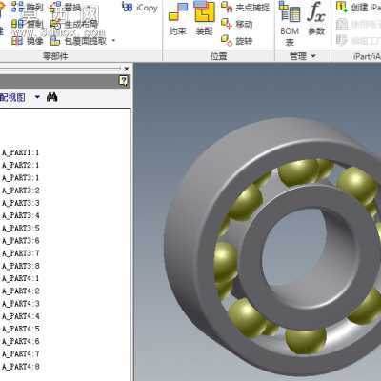Viewport: 381px width, 381px height.
Task: Select A_PART3:4 in the browser tree
Action: pyautogui.click(x=20, y=215)
